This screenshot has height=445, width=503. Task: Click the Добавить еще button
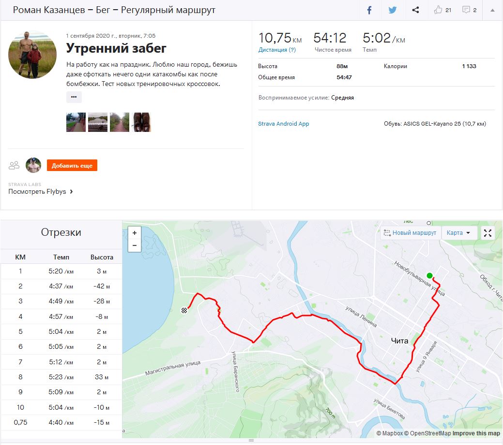click(x=72, y=166)
